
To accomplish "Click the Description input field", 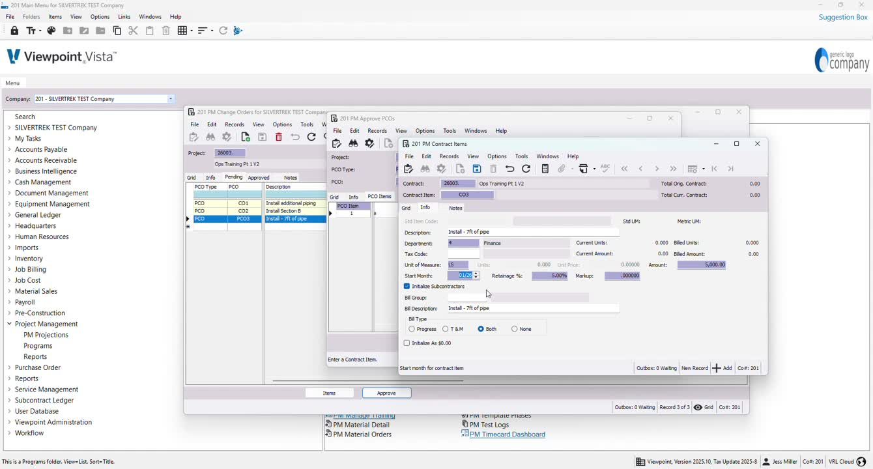I will click(x=533, y=232).
